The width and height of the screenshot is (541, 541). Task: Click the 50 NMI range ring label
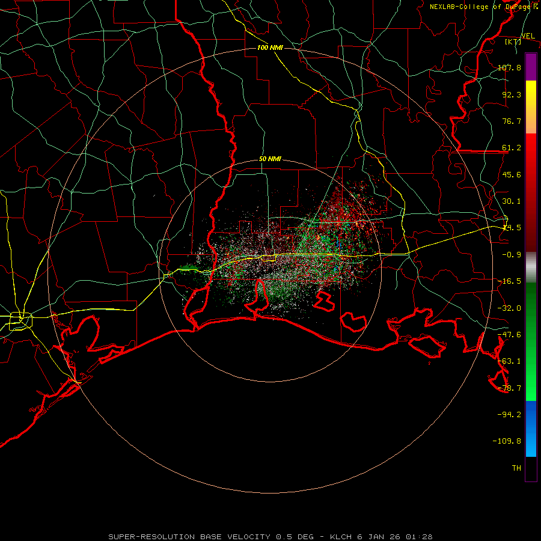click(x=270, y=159)
